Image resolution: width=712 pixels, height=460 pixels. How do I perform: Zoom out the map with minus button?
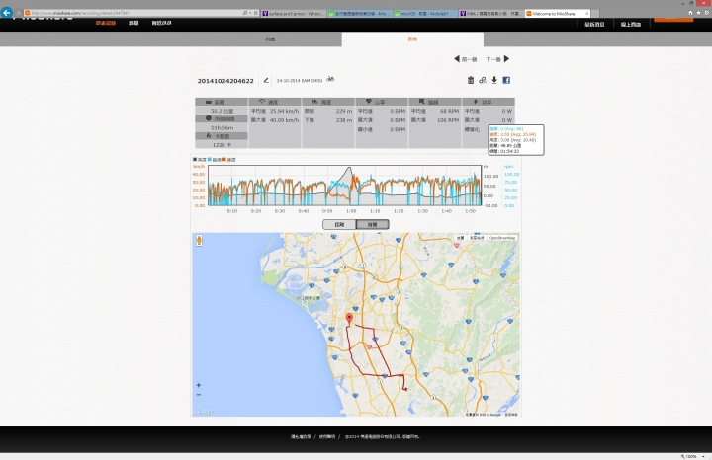coord(199,395)
